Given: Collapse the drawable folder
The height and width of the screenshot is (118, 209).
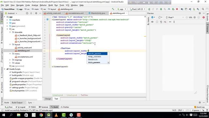Looking at the screenshot, I should (x=10, y=32).
